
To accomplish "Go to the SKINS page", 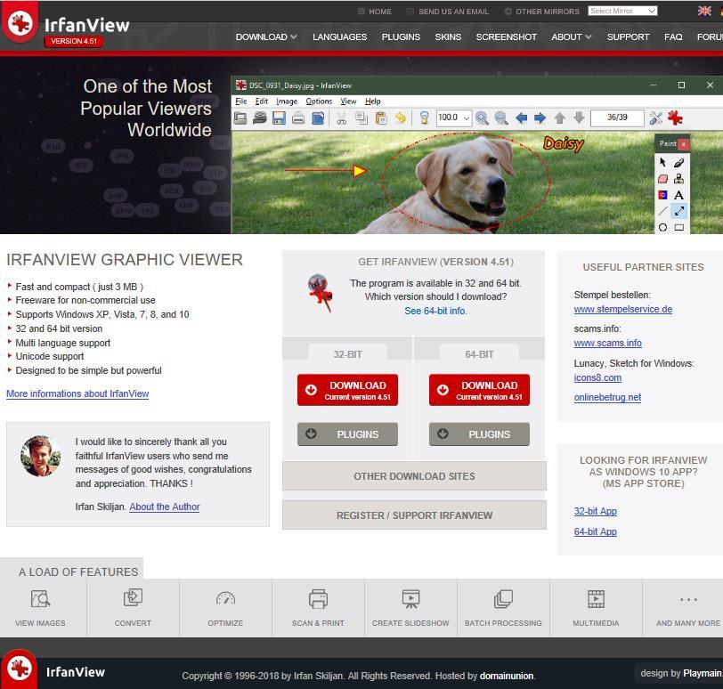I will (448, 36).
